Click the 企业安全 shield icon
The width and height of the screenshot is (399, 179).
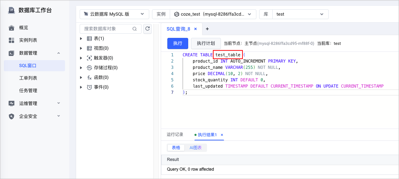(11, 116)
